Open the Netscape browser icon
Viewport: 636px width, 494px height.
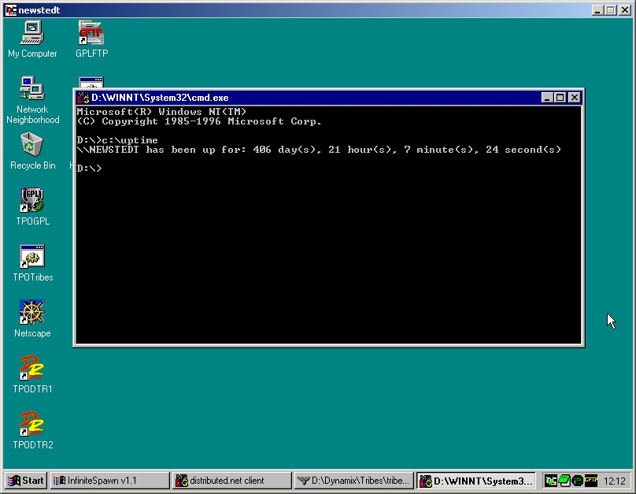coord(32,313)
